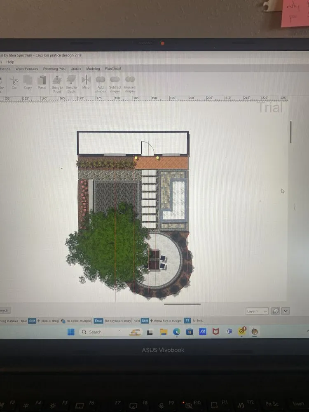Viewport: 309px width, 412px height.
Task: Click the horizontal scrollbar under the canvas
Action: pyautogui.click(x=182, y=304)
